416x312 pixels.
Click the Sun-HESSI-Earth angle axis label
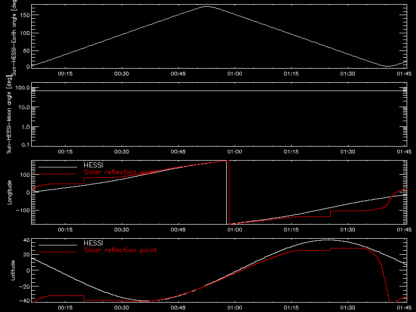pyautogui.click(x=14, y=37)
